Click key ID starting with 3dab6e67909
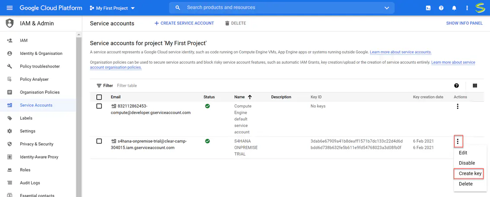Viewport: 490px width, 197px height. click(x=356, y=141)
